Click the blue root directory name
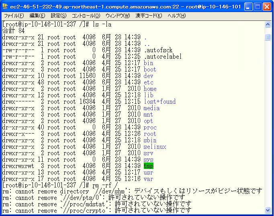Screen dimensions: 274x216 [x=150, y=134]
